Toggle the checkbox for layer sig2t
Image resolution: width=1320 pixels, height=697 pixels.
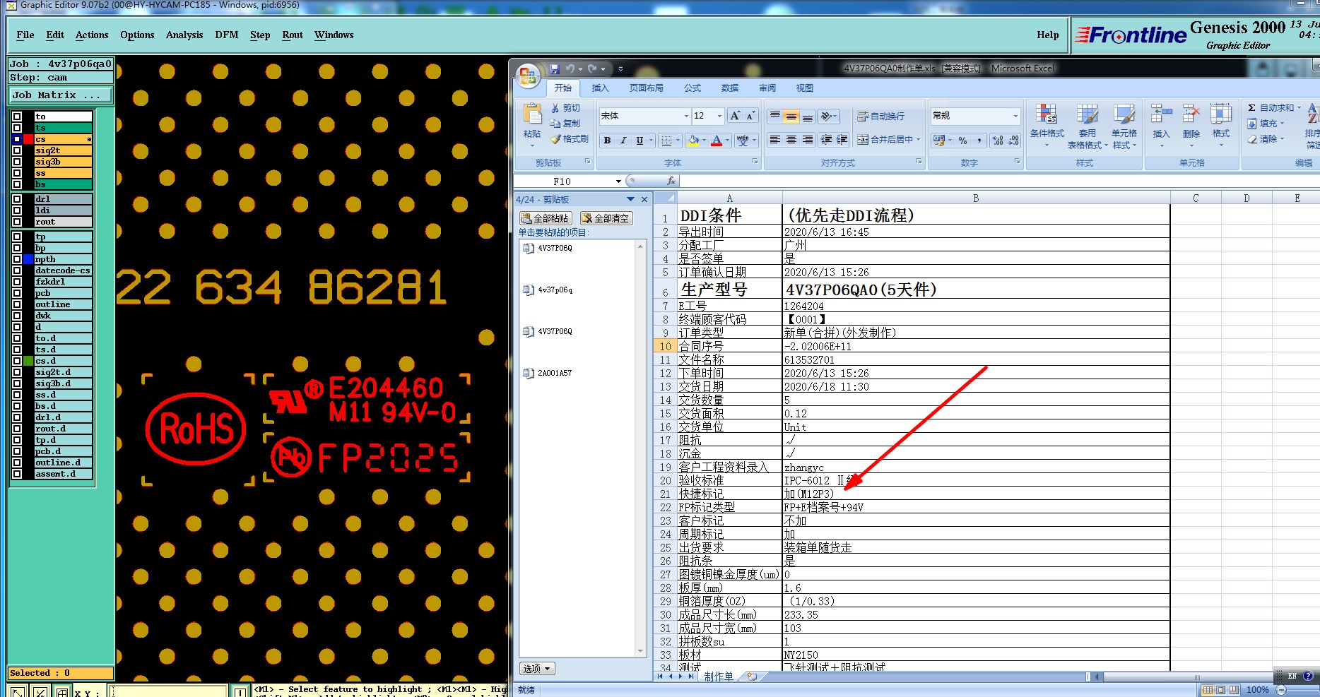(x=17, y=150)
